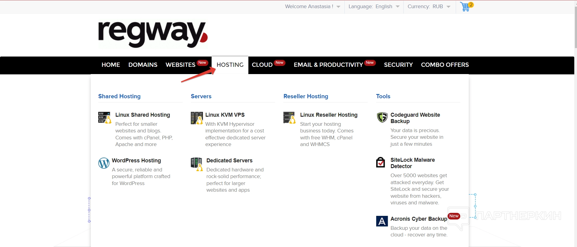Image resolution: width=577 pixels, height=247 pixels.
Task: Open the Dedicated Servers link
Action: [x=230, y=161]
